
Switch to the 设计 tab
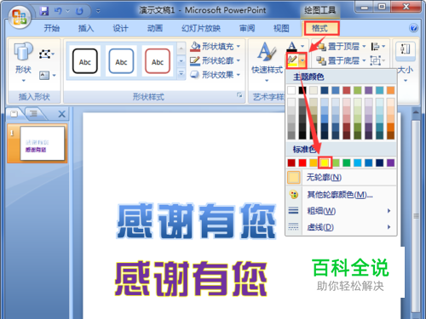tap(120, 28)
